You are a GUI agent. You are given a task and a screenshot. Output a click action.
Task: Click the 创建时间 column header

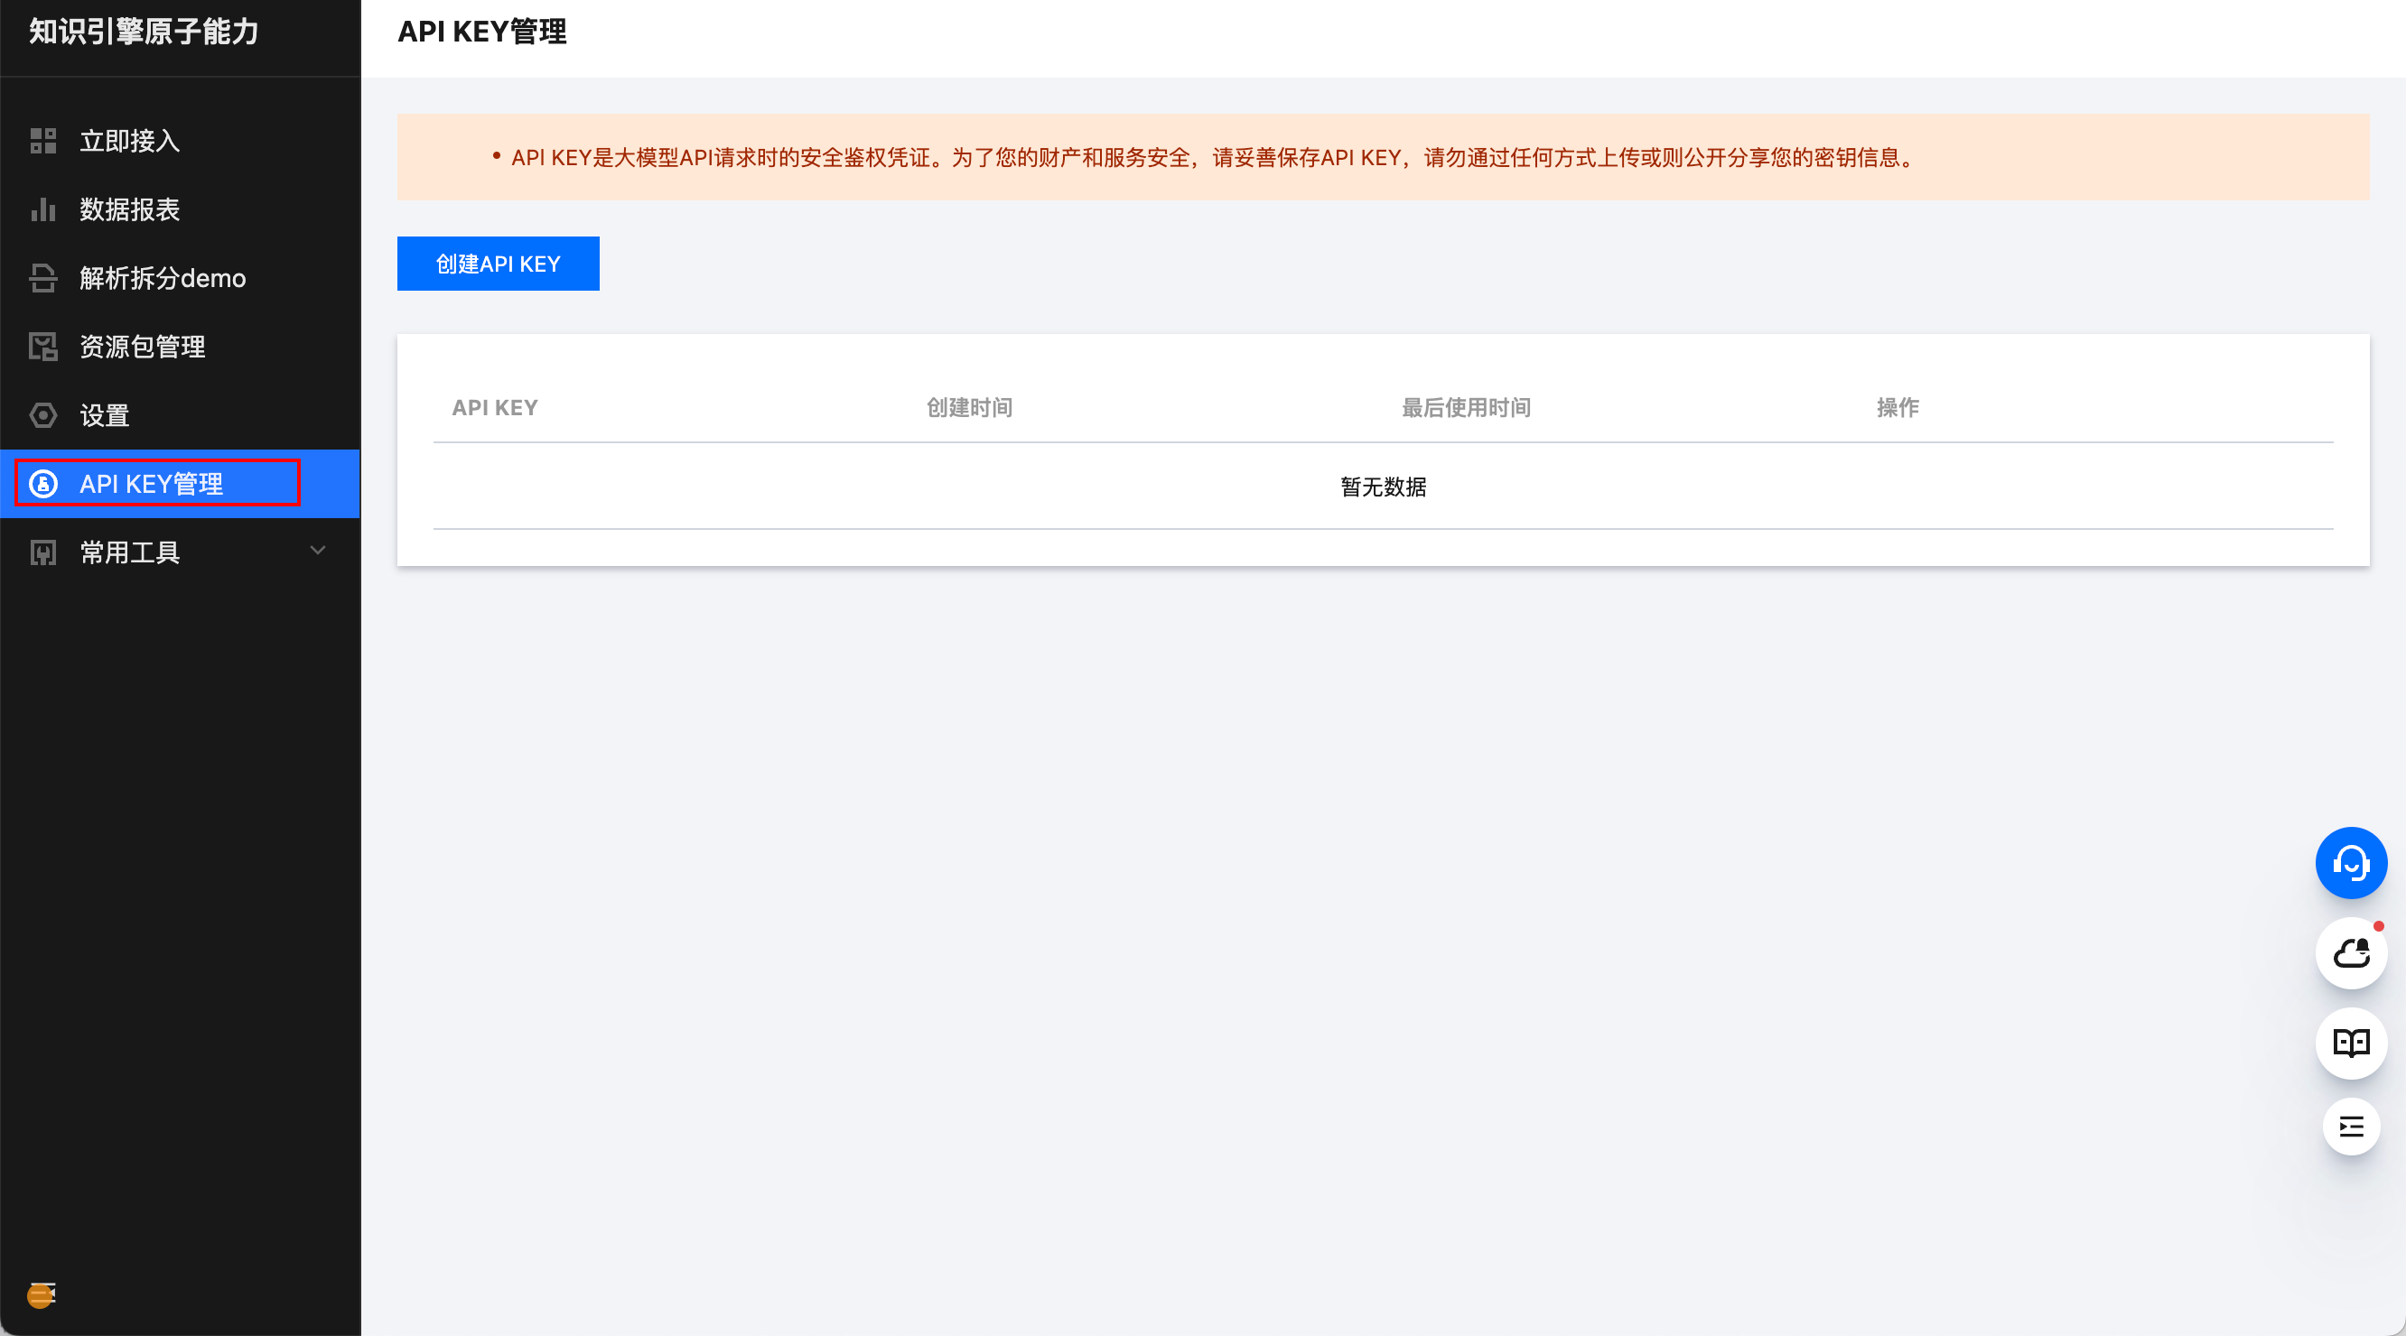[x=968, y=407]
